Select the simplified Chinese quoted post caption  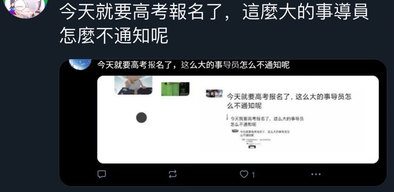[193, 65]
